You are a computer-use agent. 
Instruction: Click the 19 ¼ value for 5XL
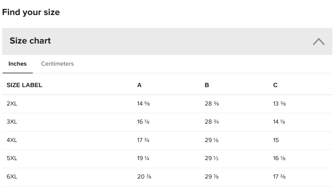pos(143,158)
